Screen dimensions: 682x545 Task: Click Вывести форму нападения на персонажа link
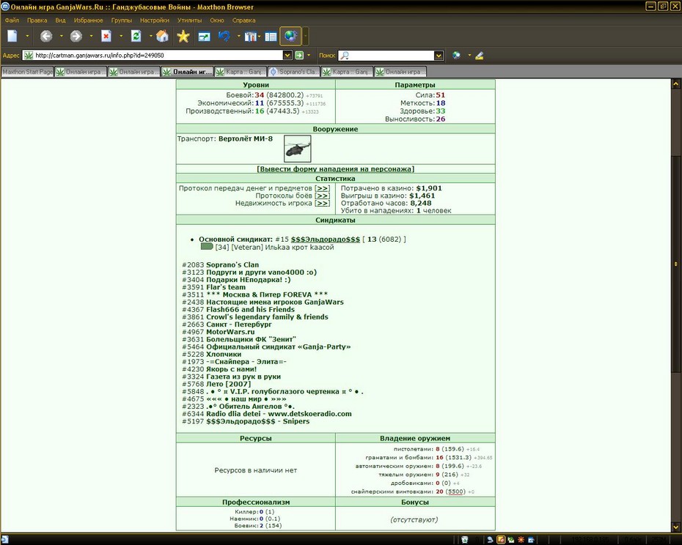[x=335, y=169]
